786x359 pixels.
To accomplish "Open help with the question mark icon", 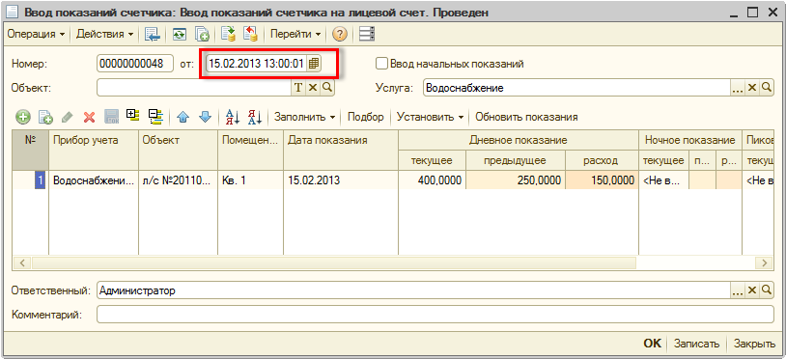I will [340, 34].
